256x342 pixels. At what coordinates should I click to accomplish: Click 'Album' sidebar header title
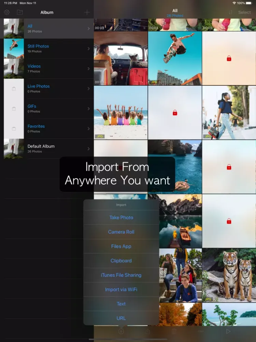(47, 12)
